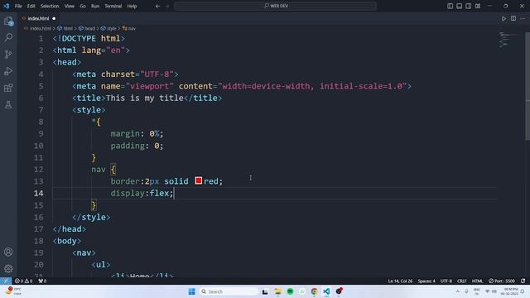Click the title text "This is my title"
530x298 pixels.
pyautogui.click(x=145, y=98)
